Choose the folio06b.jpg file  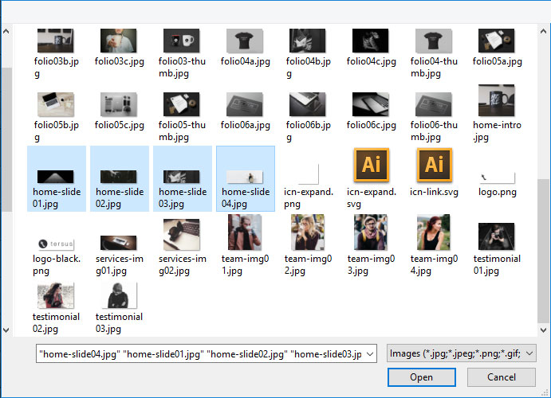click(308, 117)
